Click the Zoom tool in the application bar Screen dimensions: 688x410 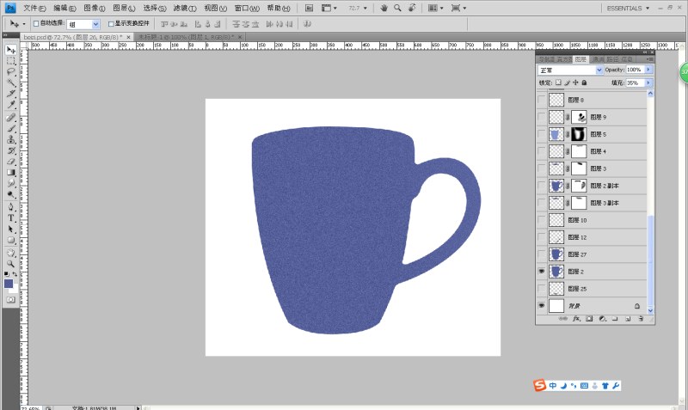pyautogui.click(x=396, y=8)
